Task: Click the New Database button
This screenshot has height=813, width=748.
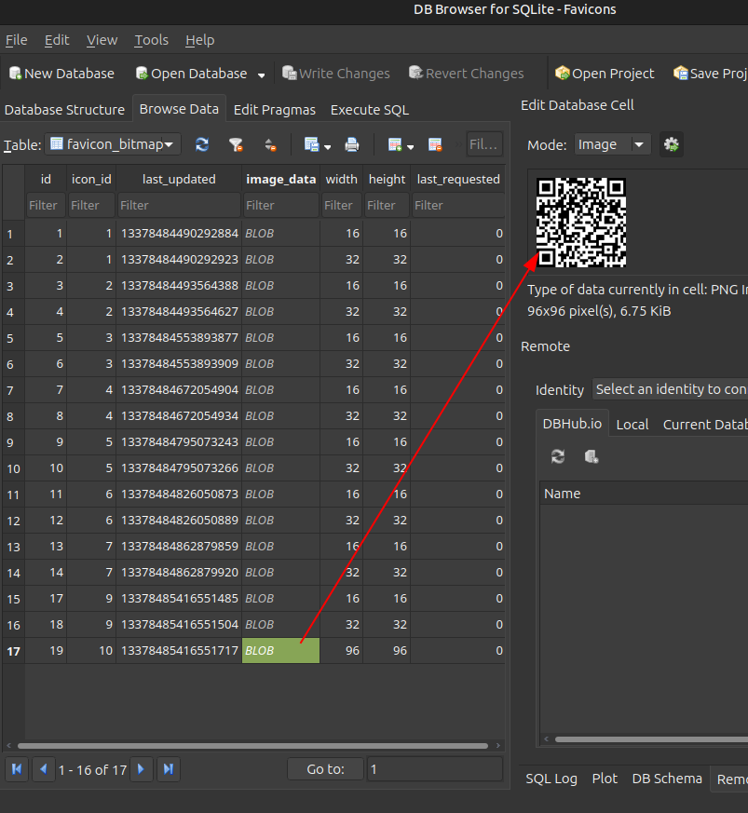Action: [61, 74]
